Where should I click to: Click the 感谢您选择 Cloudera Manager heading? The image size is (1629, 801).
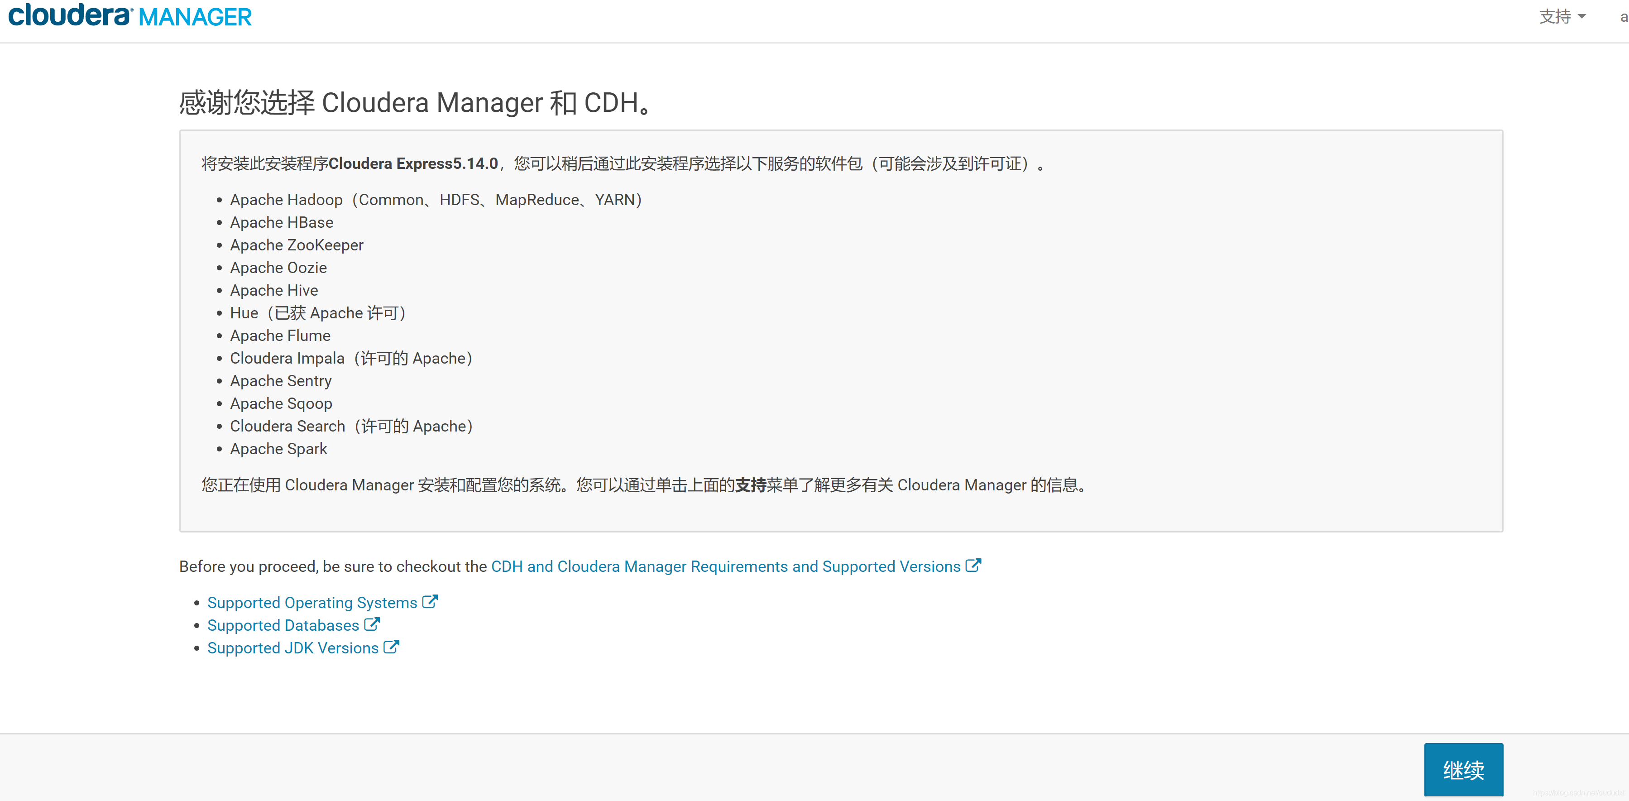click(x=416, y=102)
